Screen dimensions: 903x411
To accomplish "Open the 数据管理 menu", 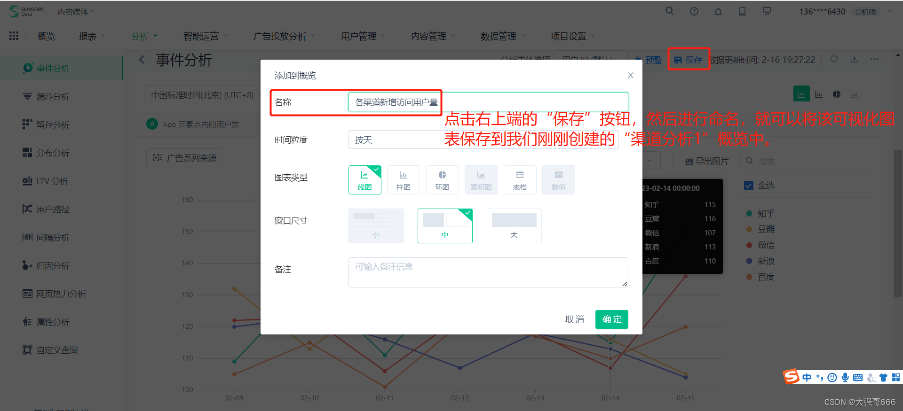I will click(x=502, y=36).
